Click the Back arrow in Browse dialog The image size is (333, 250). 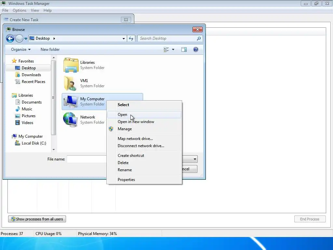tap(10, 38)
